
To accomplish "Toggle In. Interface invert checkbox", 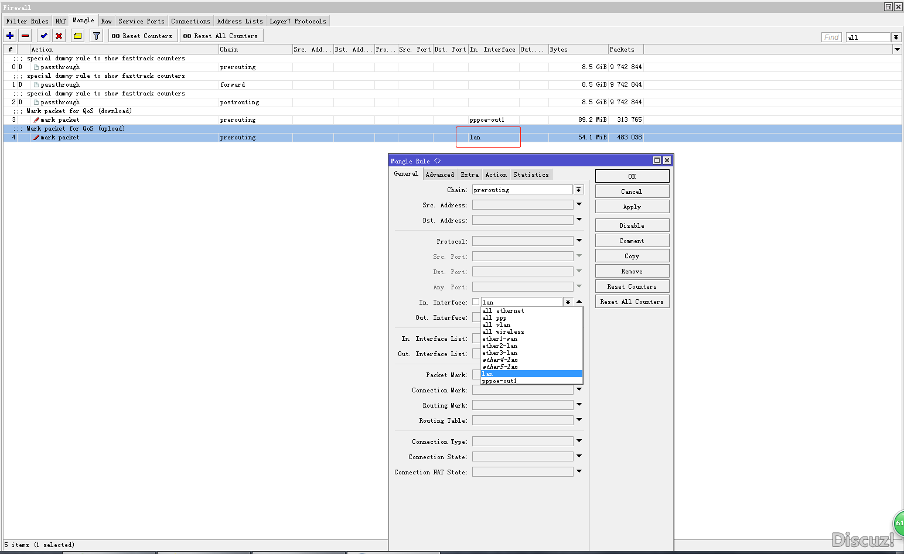I will (476, 302).
